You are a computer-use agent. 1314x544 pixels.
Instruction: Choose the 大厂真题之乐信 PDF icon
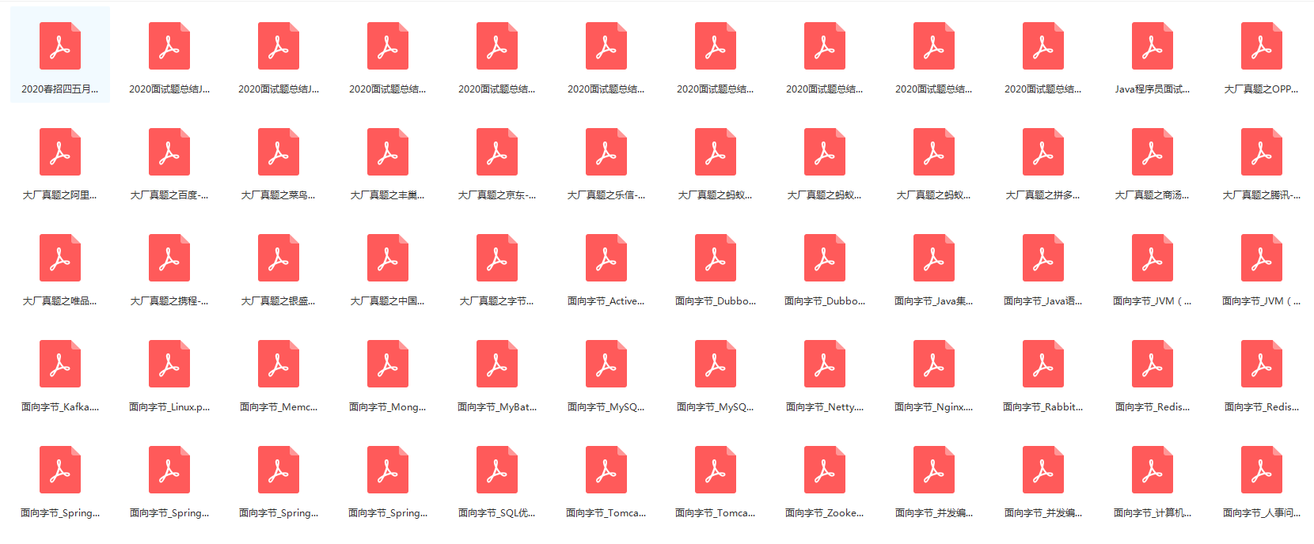[x=606, y=152]
